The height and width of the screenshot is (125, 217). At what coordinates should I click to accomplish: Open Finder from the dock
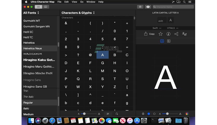coord(31,121)
